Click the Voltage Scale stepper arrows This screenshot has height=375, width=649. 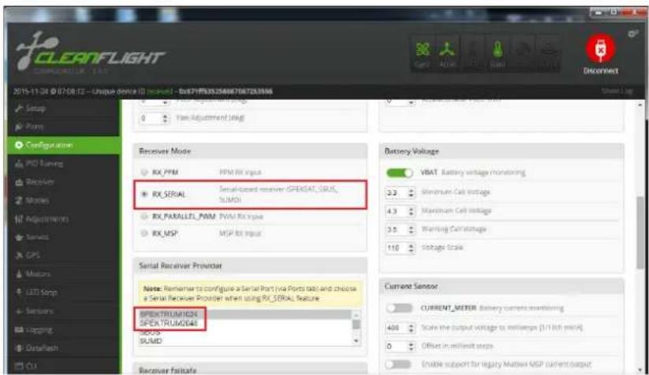[411, 248]
